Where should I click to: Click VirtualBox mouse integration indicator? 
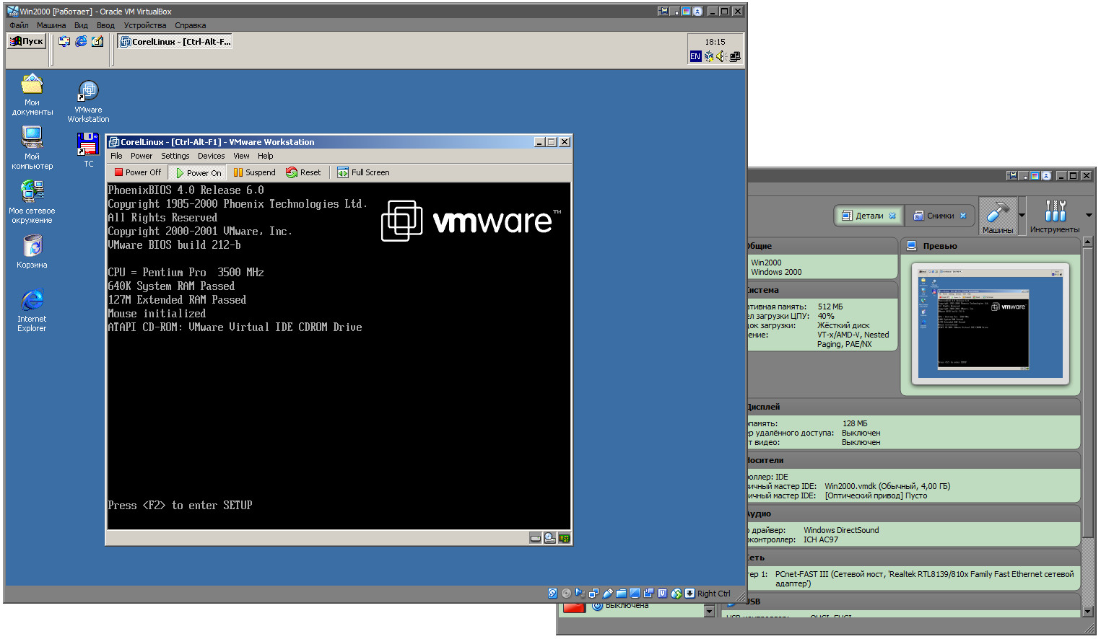[x=676, y=594]
